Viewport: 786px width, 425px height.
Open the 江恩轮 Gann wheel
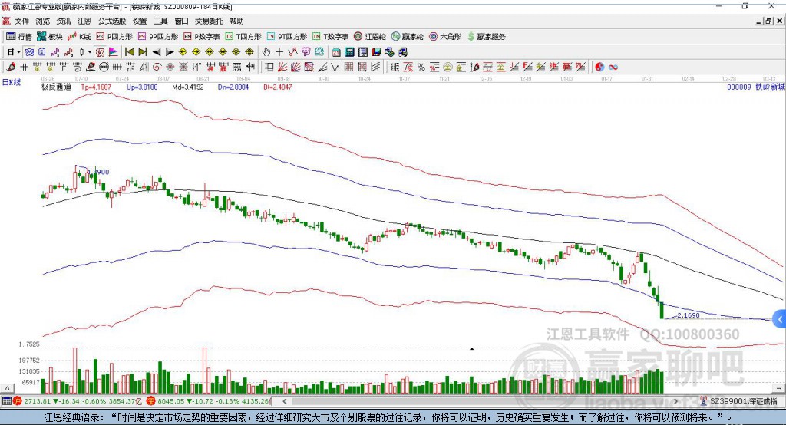(x=370, y=37)
